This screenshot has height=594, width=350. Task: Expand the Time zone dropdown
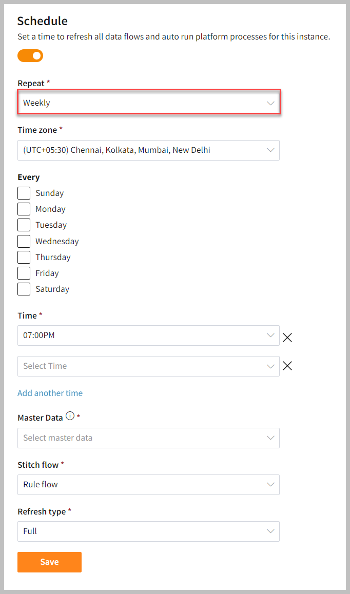click(149, 150)
